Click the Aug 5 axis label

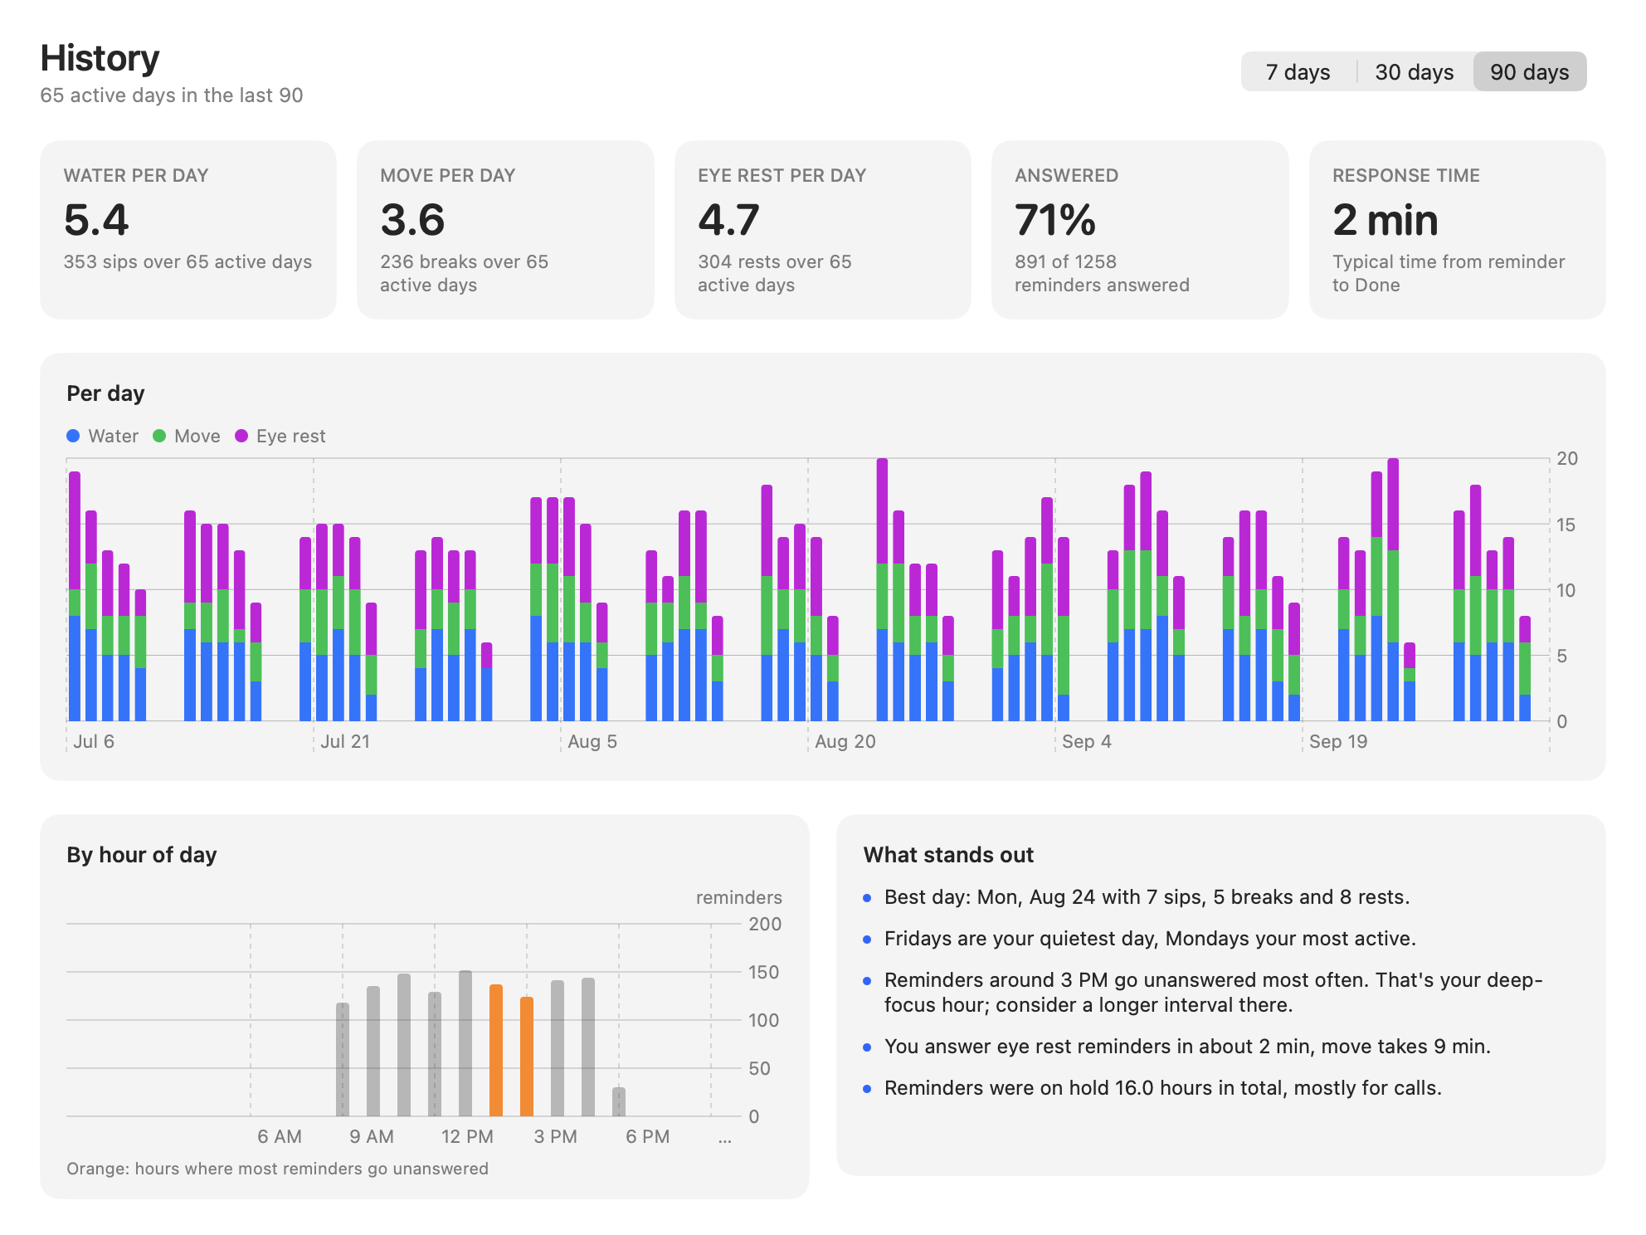point(592,741)
